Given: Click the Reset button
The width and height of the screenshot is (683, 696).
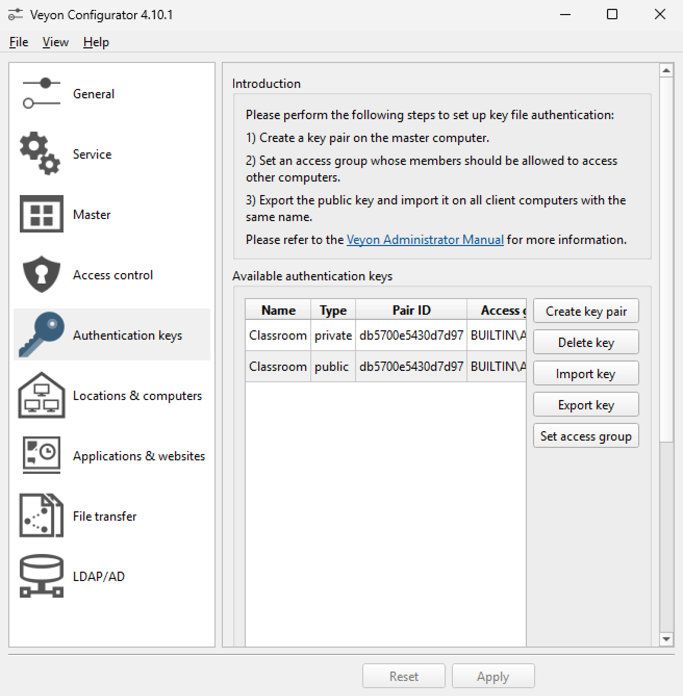Looking at the screenshot, I should (x=404, y=676).
